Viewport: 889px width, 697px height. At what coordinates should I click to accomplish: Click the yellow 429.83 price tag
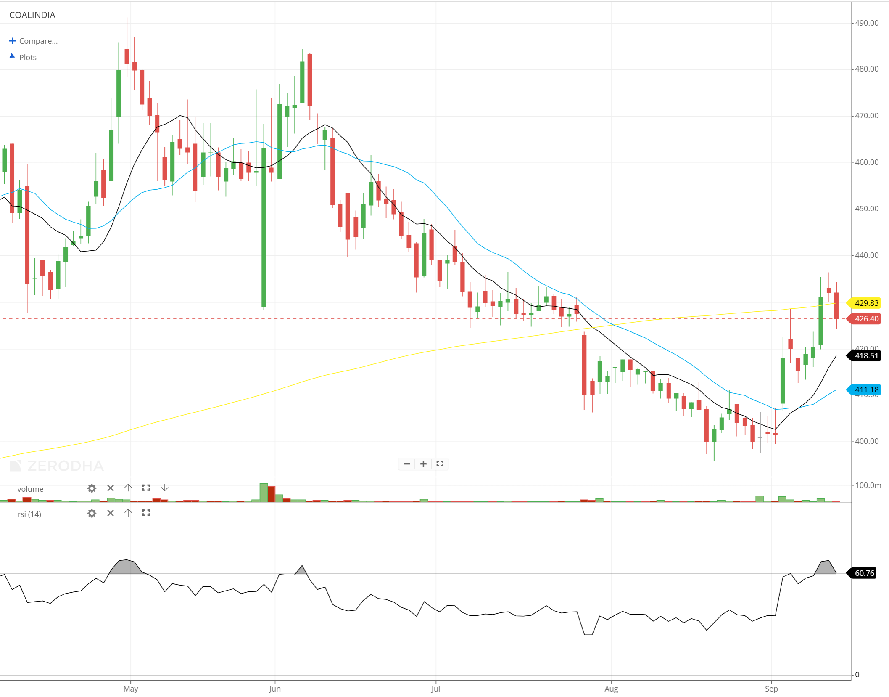click(864, 303)
